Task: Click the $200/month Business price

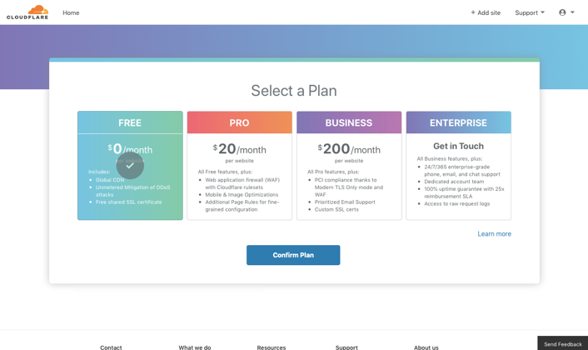Action: 349,149
